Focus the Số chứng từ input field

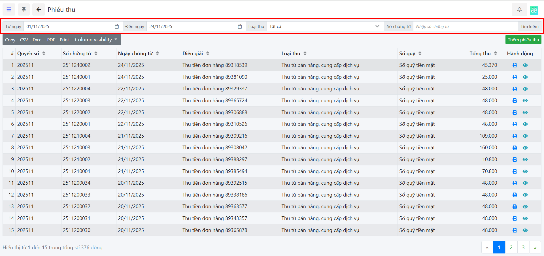point(465,27)
